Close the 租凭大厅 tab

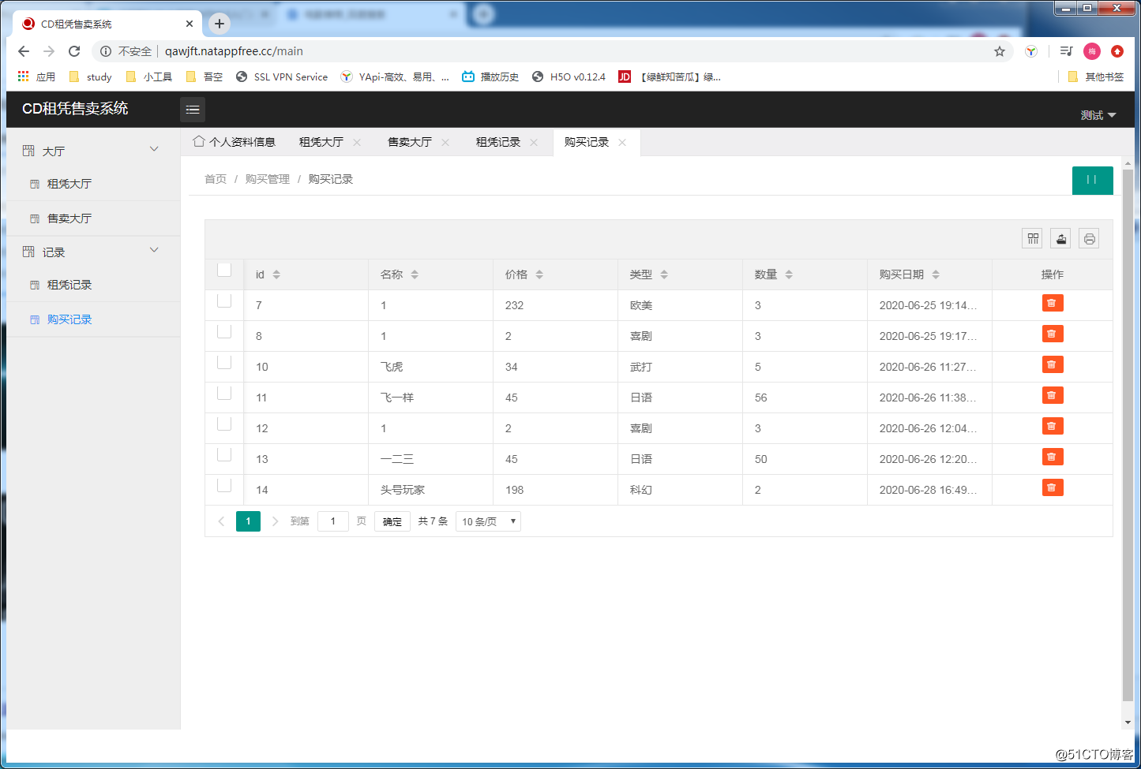pyautogui.click(x=357, y=143)
